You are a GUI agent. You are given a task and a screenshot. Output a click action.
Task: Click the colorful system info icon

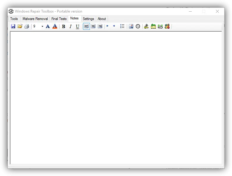[x=167, y=26]
